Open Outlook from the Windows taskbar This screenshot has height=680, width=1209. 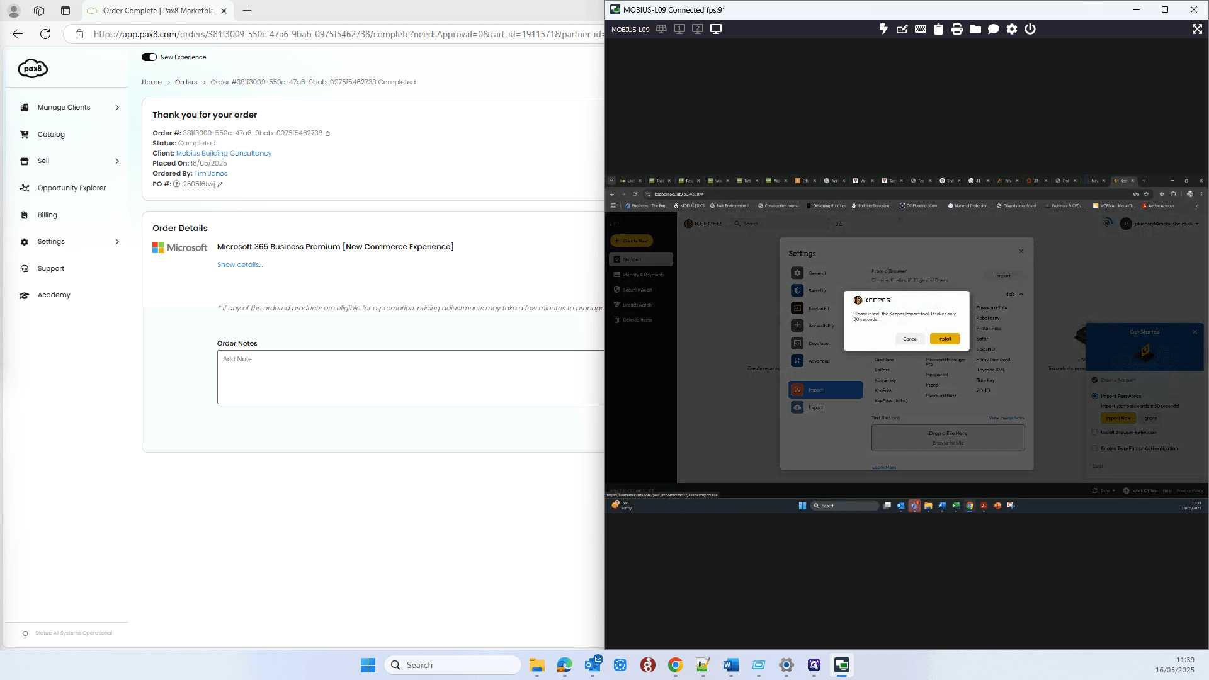(593, 665)
